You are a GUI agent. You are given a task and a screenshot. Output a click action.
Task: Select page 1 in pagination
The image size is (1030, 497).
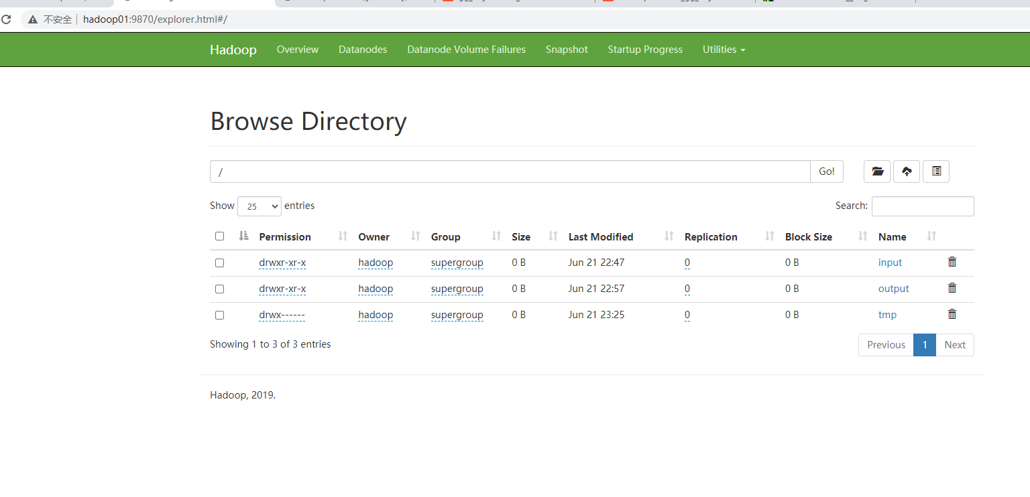[925, 345]
